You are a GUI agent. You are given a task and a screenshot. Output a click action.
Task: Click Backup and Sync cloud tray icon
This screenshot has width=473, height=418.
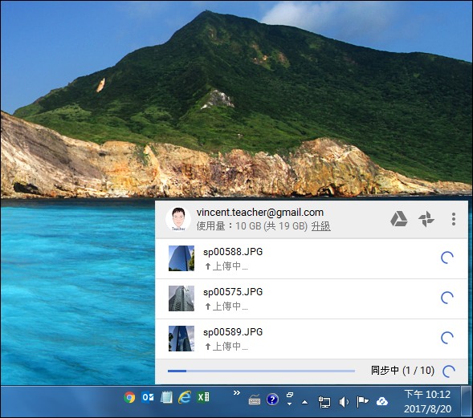pyautogui.click(x=382, y=401)
